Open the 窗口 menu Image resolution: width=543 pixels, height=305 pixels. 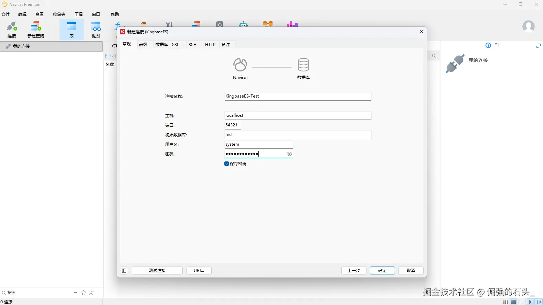click(96, 14)
